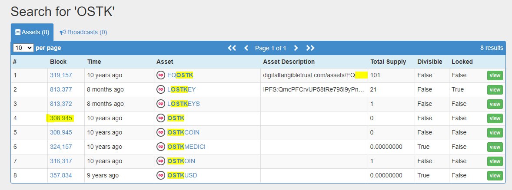Click the EQOSTK asset logo icon
This screenshot has height=190, width=512.
click(161, 75)
